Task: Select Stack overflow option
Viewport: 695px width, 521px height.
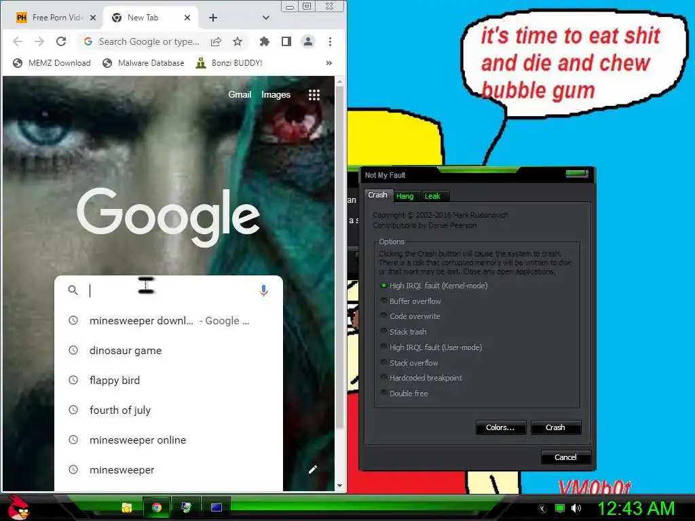Action: click(409, 363)
